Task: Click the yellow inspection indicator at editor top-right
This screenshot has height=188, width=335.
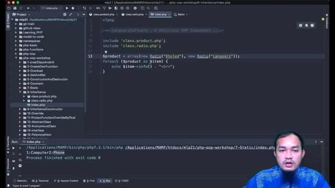Action: pyautogui.click(x=323, y=19)
